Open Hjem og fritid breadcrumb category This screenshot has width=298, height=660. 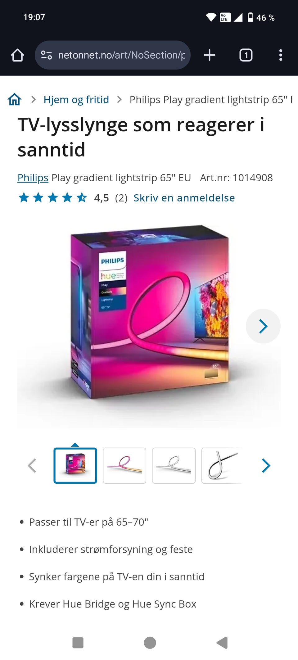[x=76, y=100]
